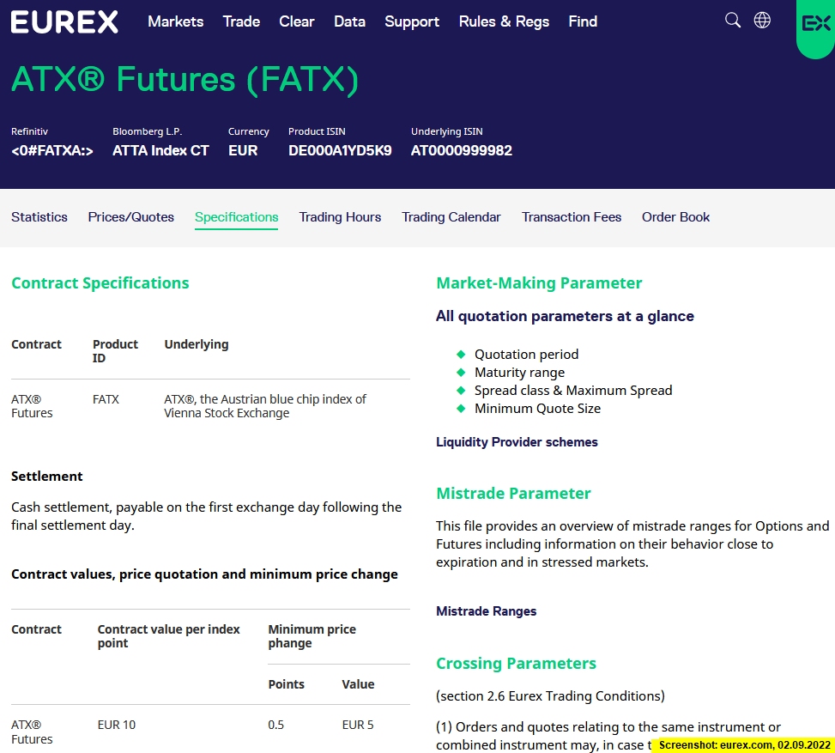Click the contract value EUR 10
This screenshot has width=835, height=753.
(117, 725)
